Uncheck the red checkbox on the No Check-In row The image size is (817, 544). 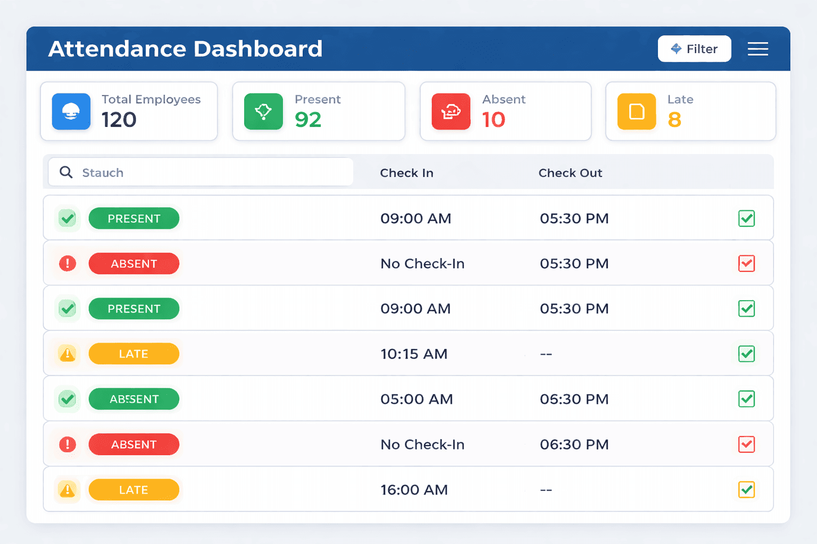click(x=746, y=263)
